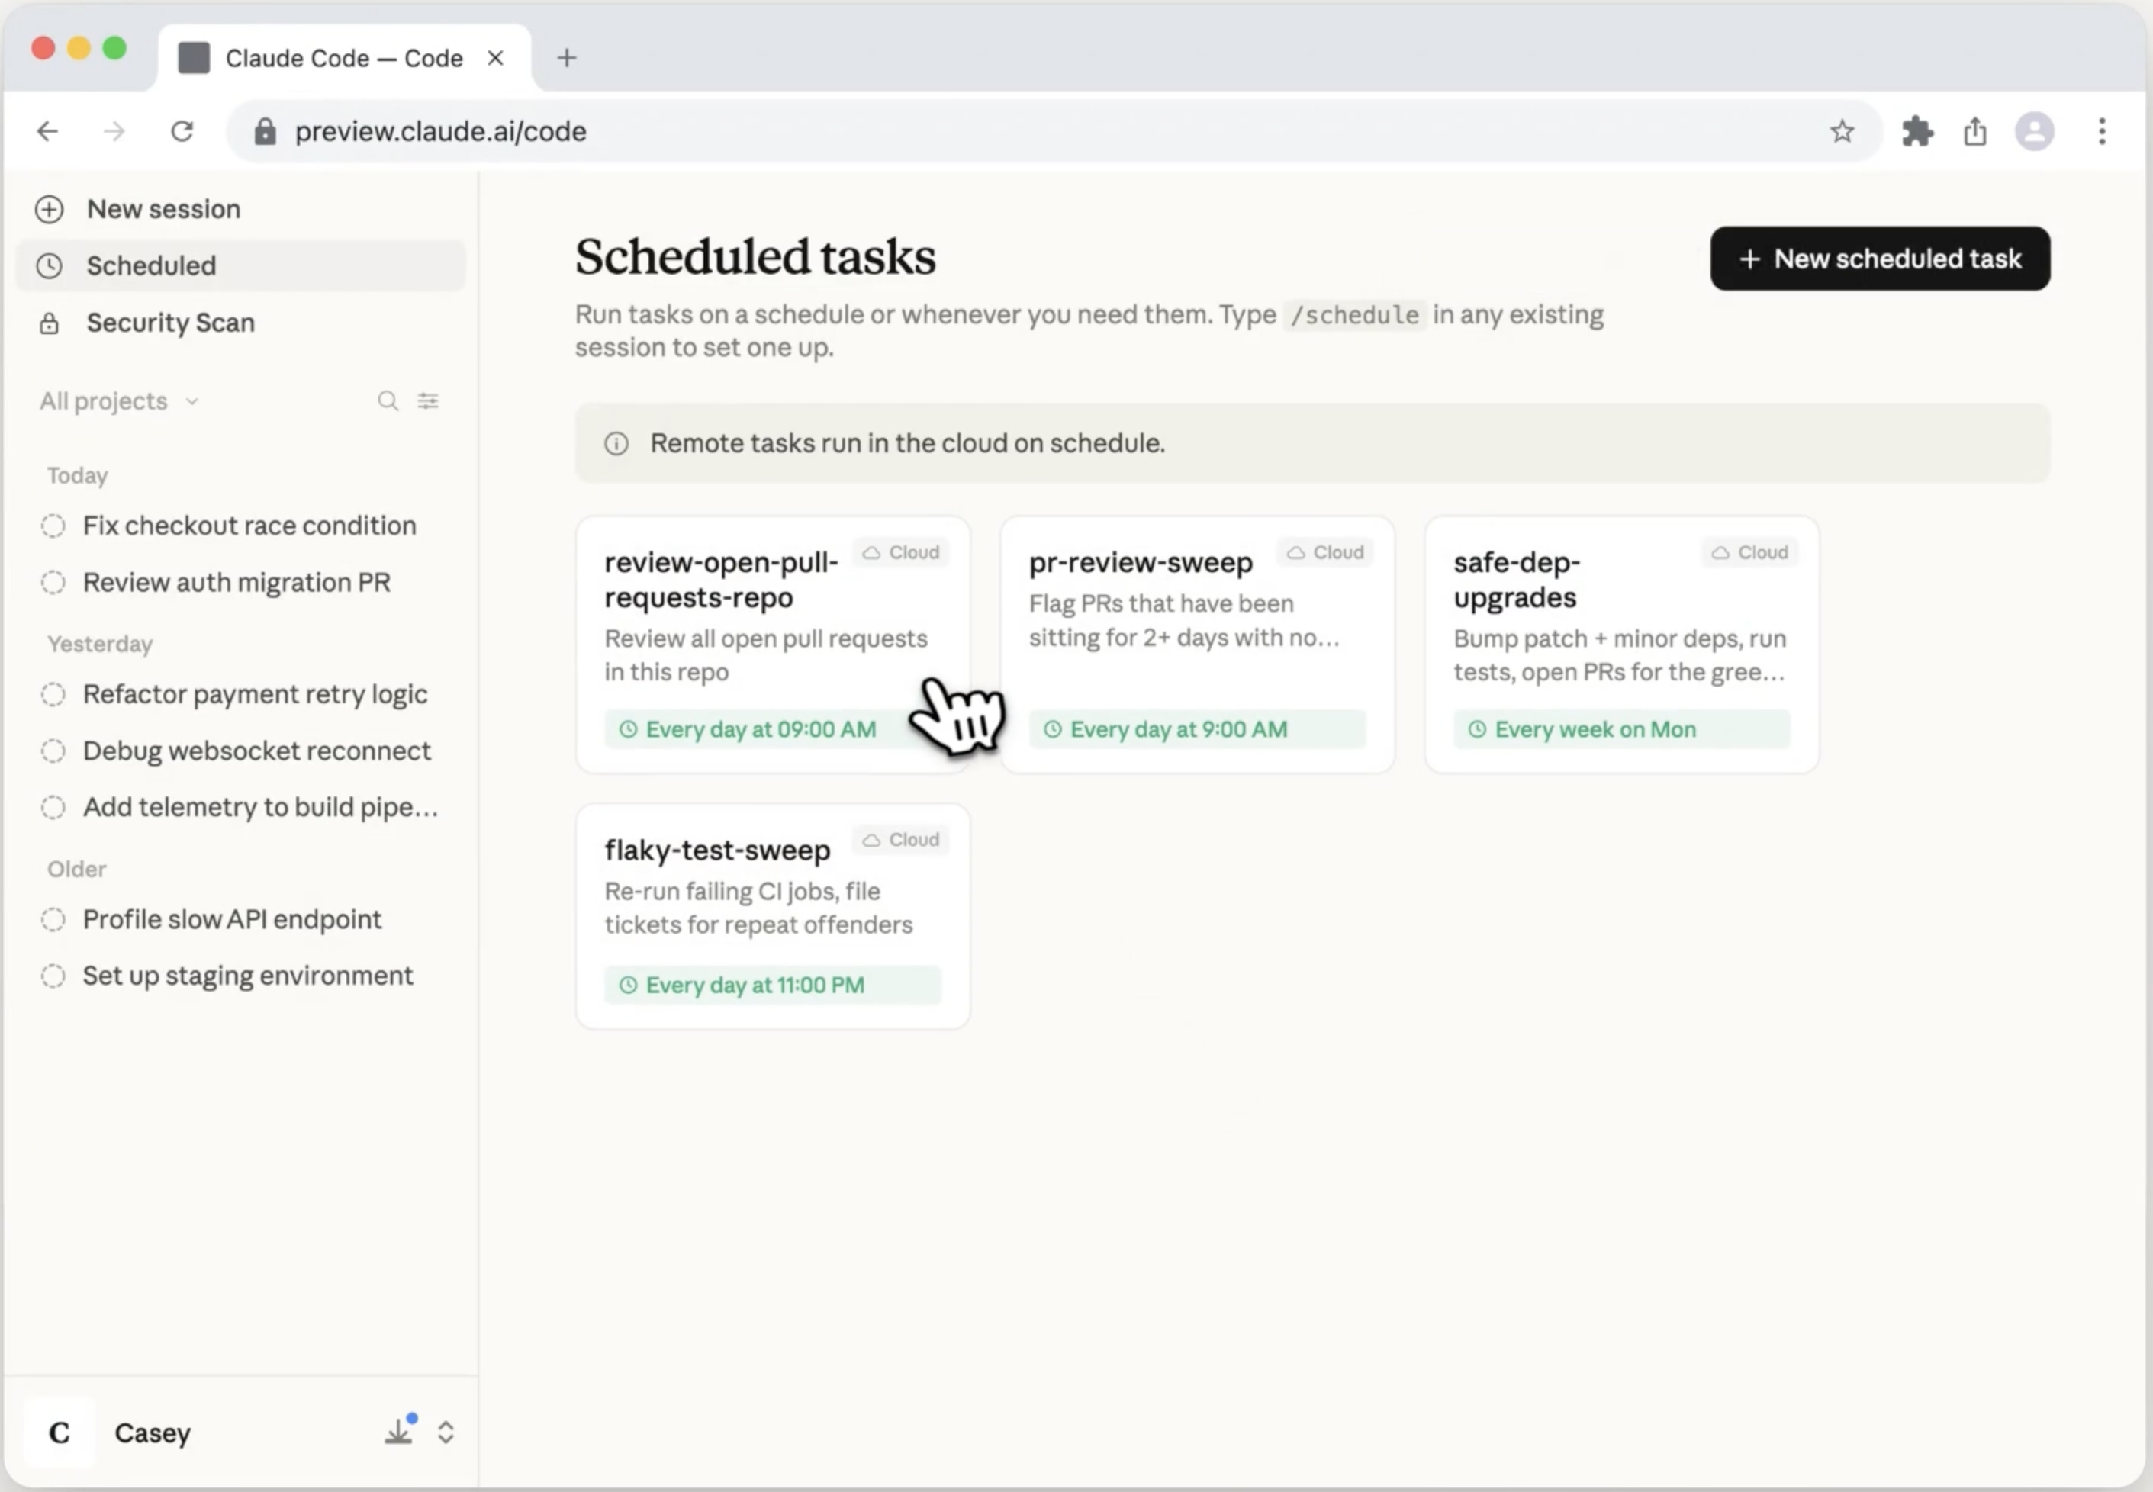
Task: Check the circle next to Fix checkout race condition
Action: pyautogui.click(x=53, y=526)
